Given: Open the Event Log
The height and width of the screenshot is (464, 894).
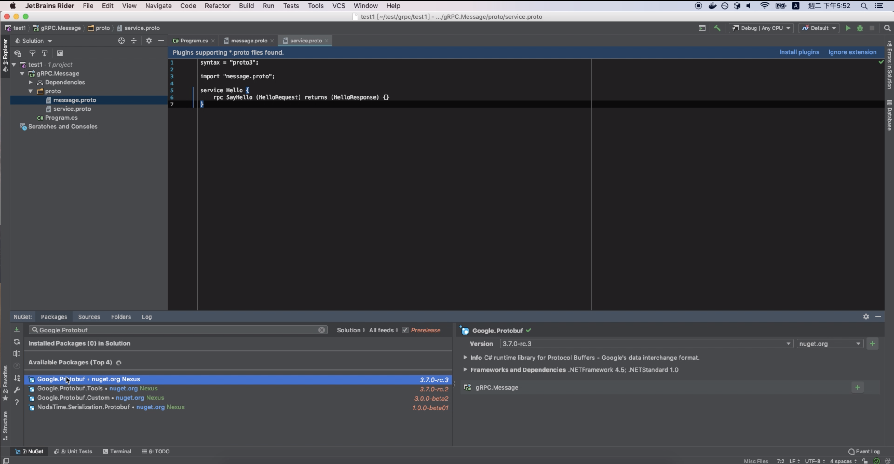Looking at the screenshot, I should pos(864,451).
